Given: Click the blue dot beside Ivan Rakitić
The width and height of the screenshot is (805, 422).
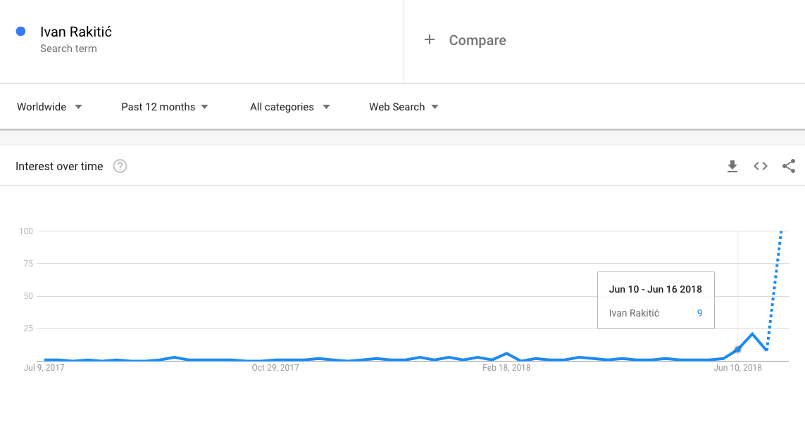Looking at the screenshot, I should point(21,32).
